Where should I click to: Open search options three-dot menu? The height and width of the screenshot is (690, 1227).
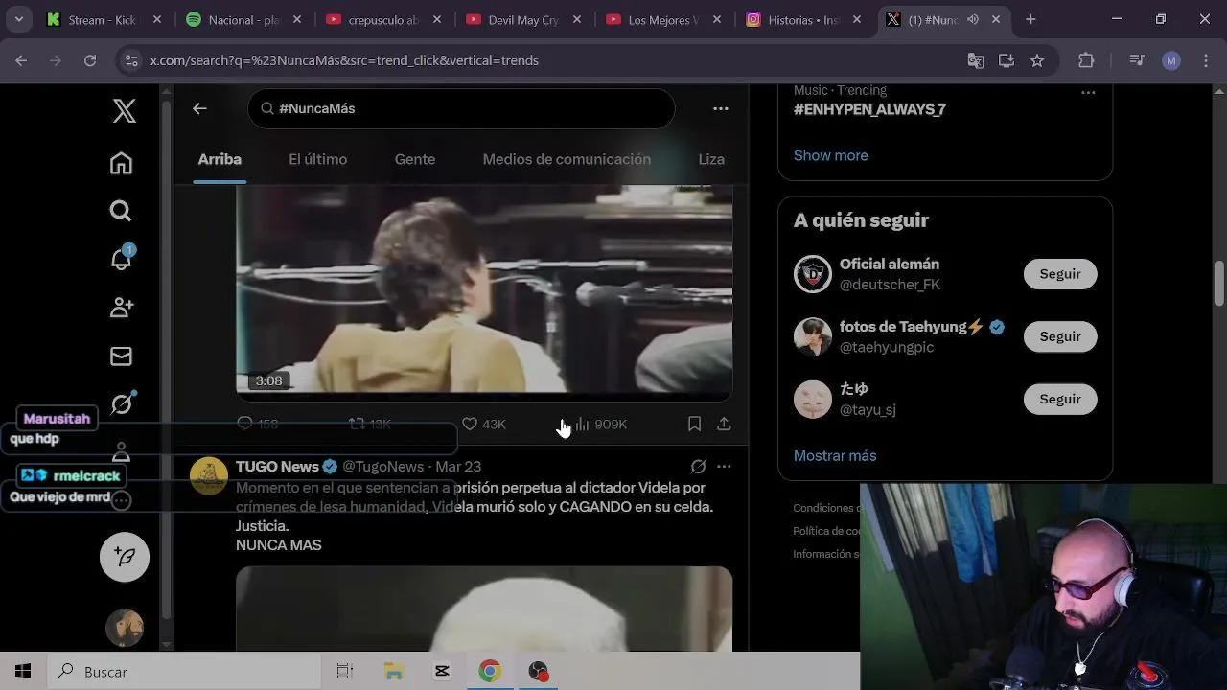coord(721,108)
